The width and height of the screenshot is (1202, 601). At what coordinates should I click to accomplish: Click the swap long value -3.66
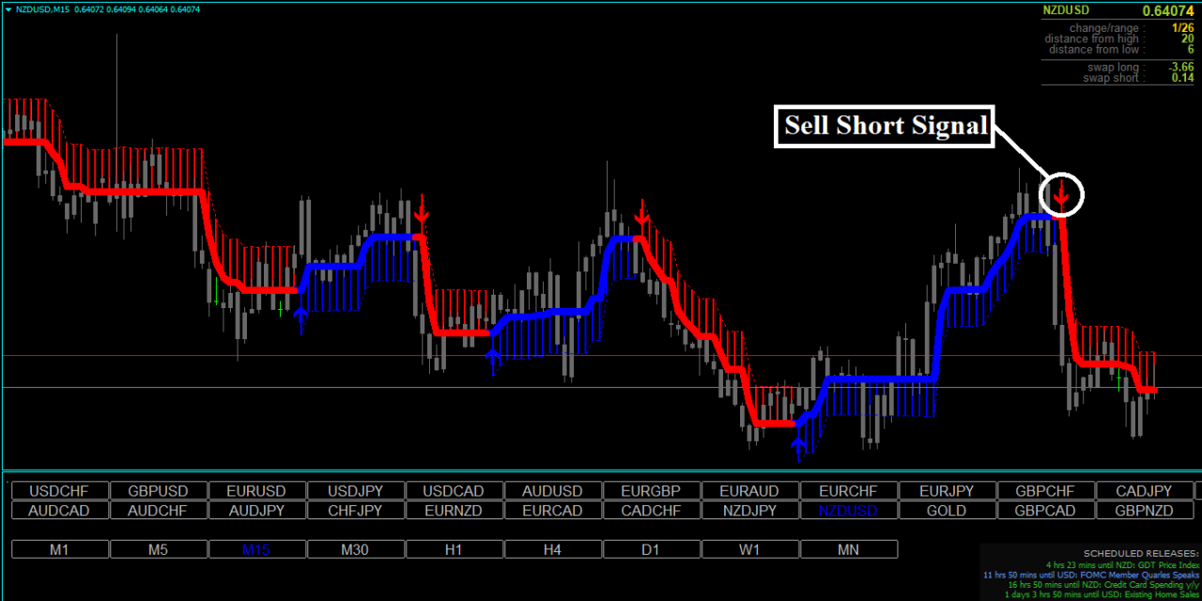(x=1180, y=68)
